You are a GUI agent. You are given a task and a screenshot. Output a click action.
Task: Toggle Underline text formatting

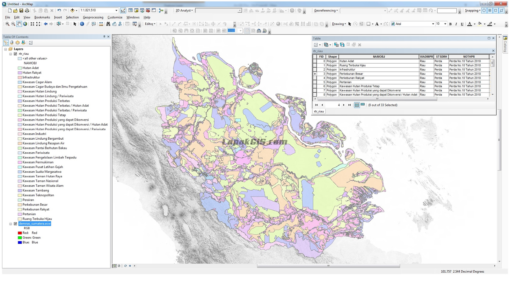[462, 24]
